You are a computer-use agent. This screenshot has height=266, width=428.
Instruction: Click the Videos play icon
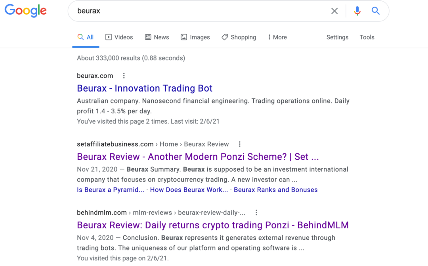point(108,37)
